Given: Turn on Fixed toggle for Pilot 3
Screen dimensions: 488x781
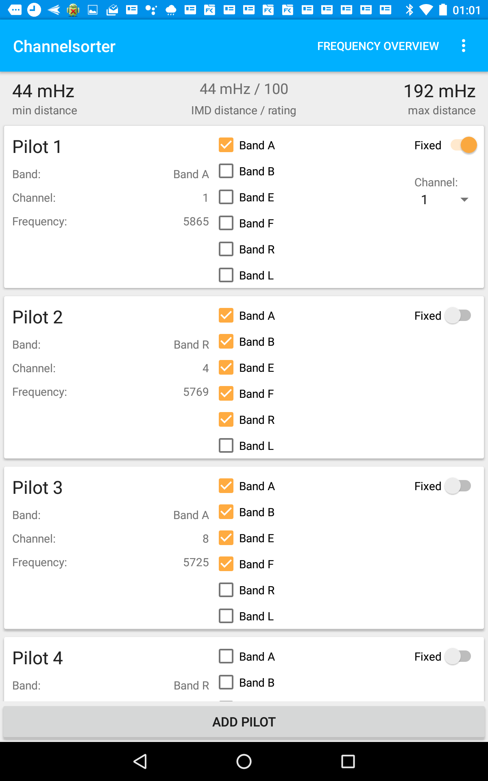Looking at the screenshot, I should [x=458, y=486].
